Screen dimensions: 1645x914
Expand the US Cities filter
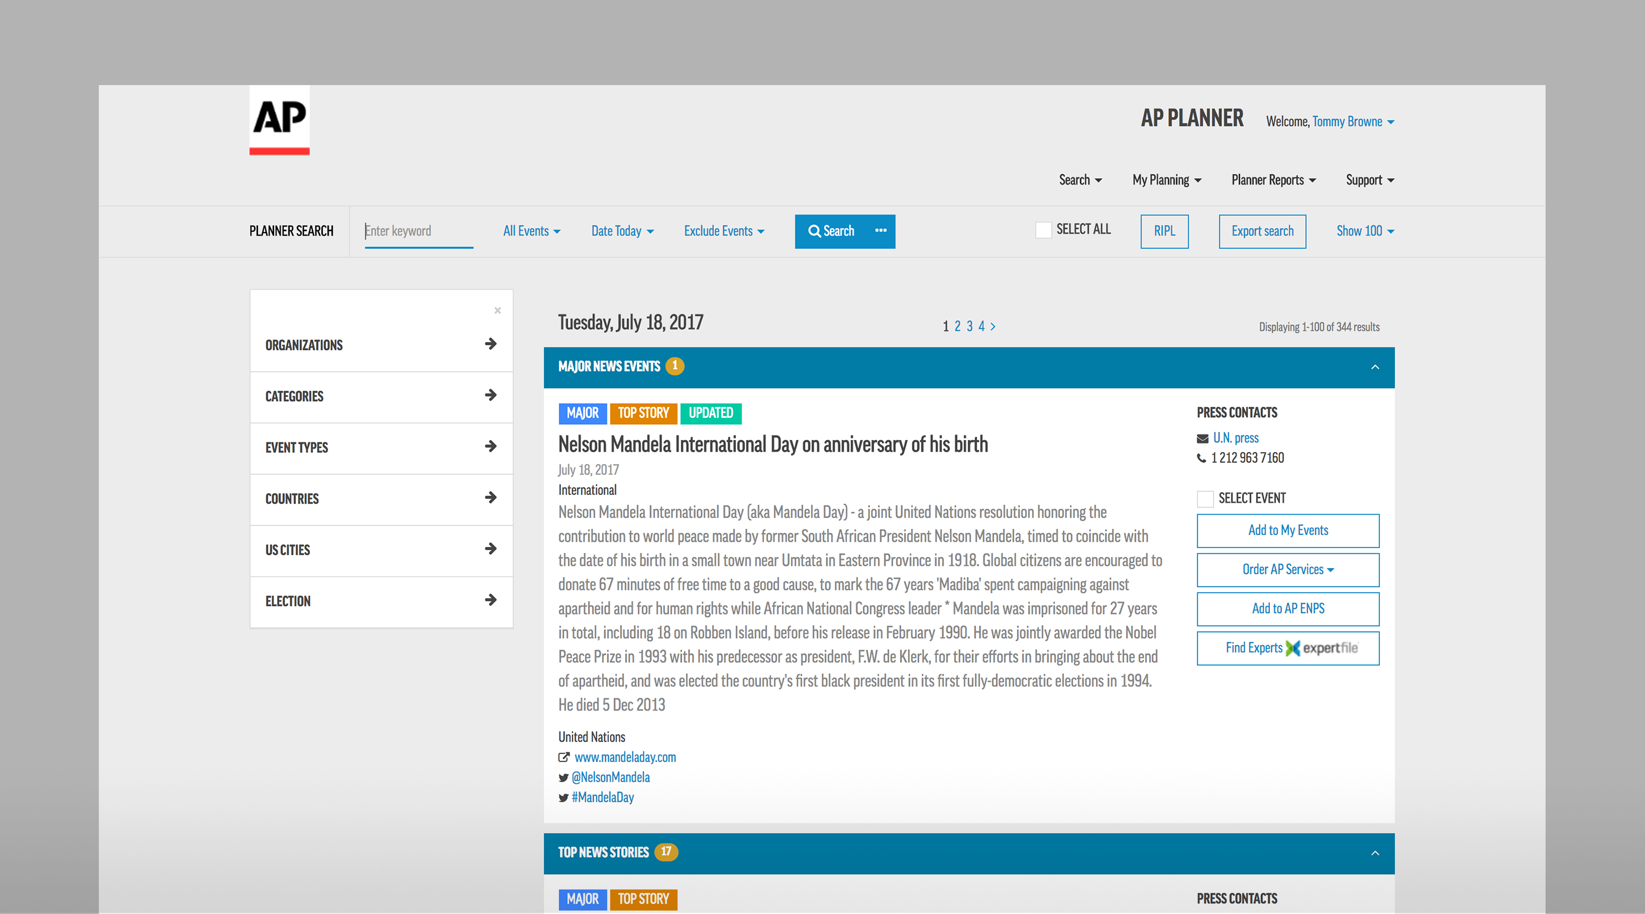click(x=381, y=550)
